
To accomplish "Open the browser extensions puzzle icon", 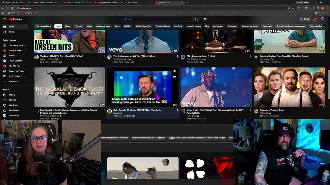I will [299, 8].
